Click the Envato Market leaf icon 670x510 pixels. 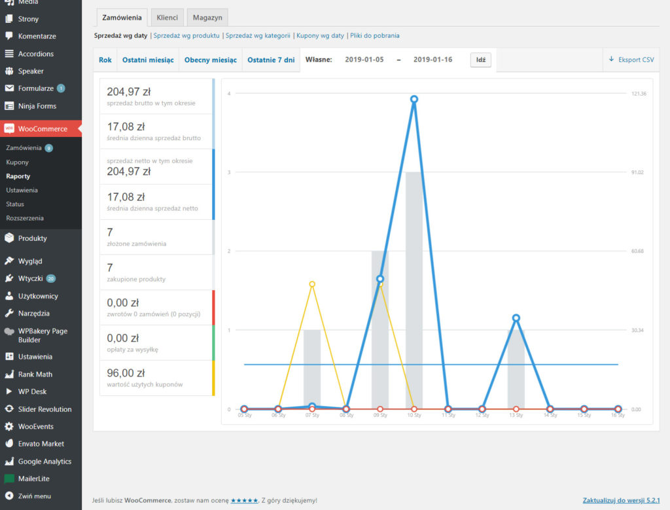[x=9, y=444]
